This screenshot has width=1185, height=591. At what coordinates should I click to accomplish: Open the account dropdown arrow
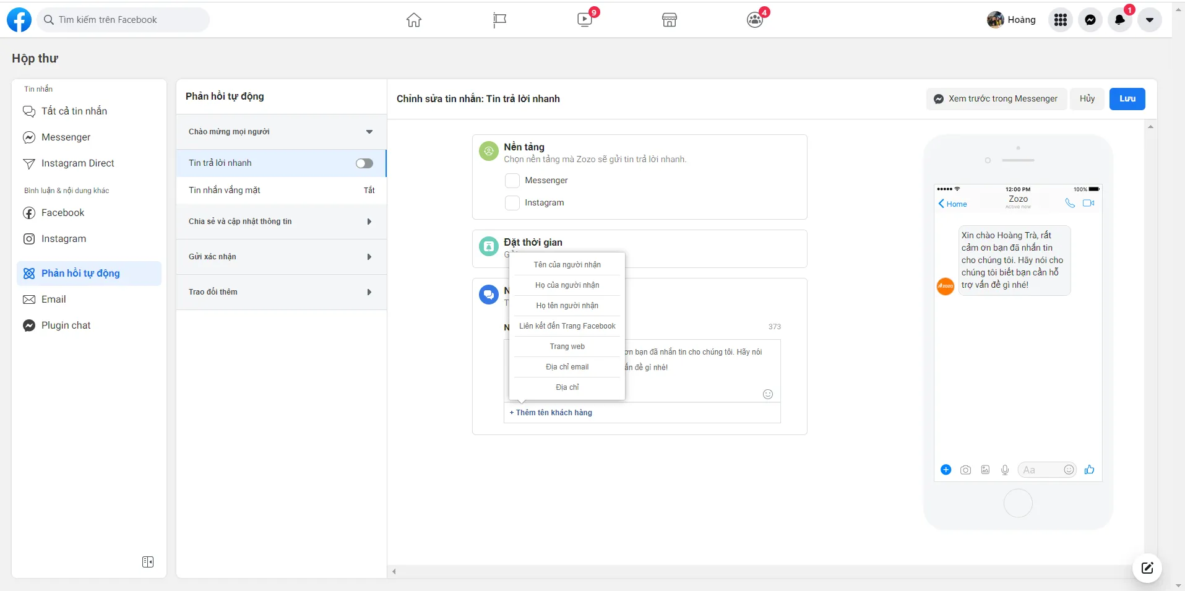tap(1149, 20)
